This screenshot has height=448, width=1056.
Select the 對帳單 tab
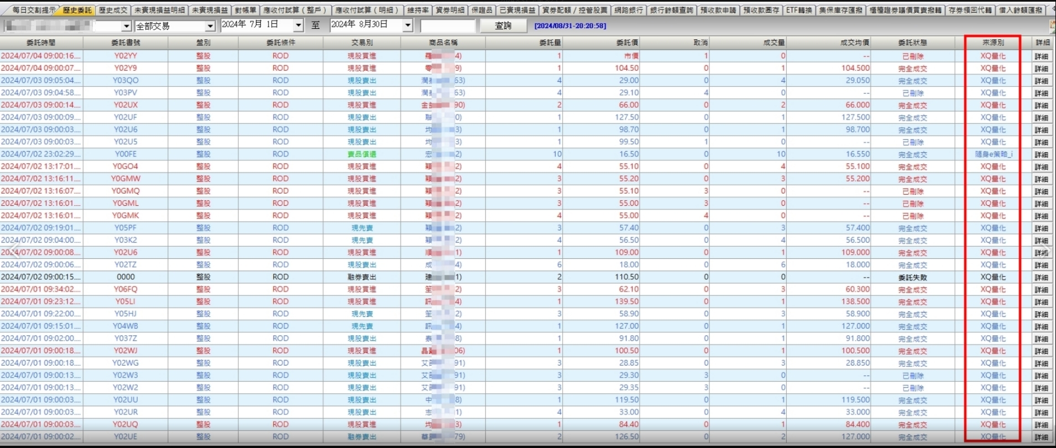(245, 10)
